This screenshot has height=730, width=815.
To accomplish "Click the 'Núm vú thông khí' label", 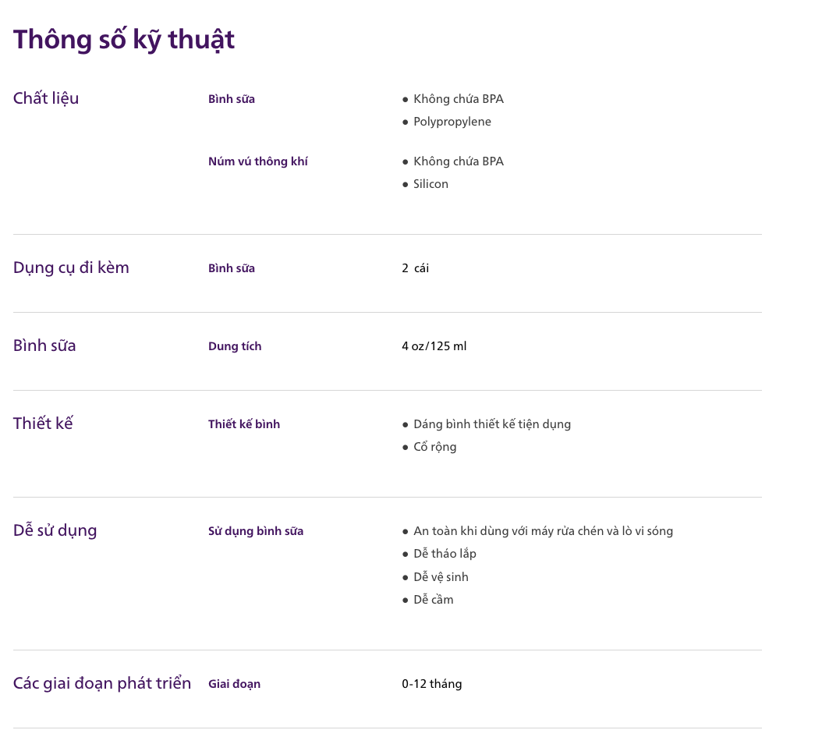I will pyautogui.click(x=258, y=161).
